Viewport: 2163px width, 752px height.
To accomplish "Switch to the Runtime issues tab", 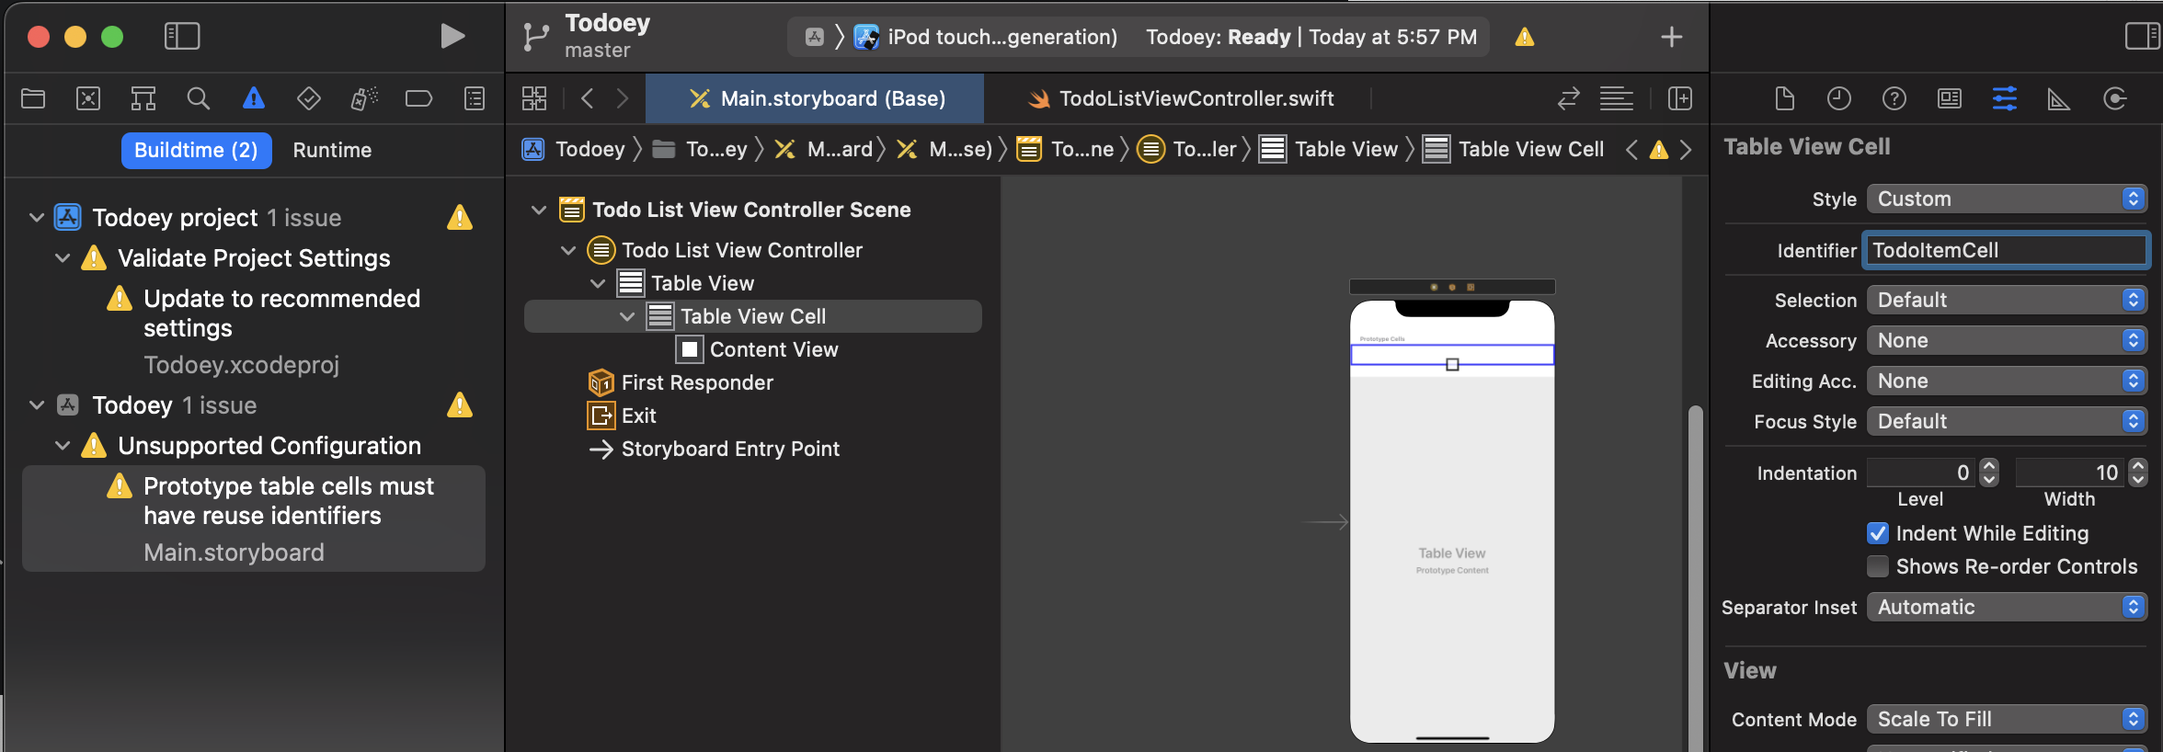I will click(332, 150).
